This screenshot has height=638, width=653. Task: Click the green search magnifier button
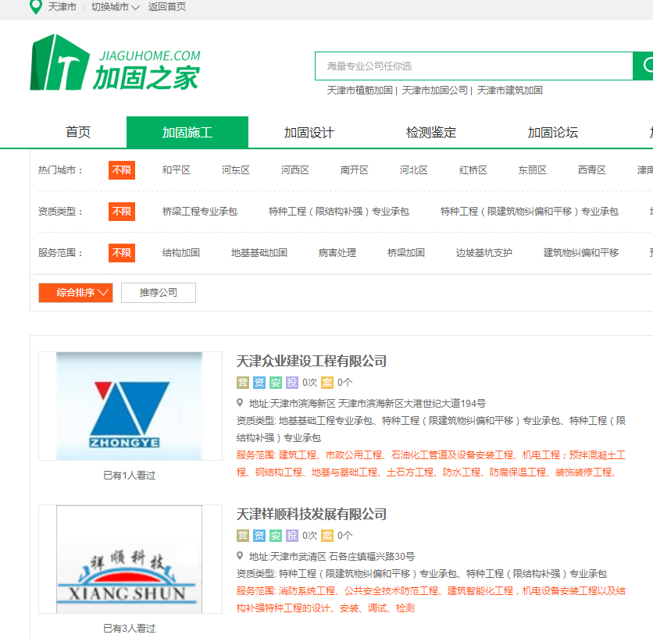point(644,66)
